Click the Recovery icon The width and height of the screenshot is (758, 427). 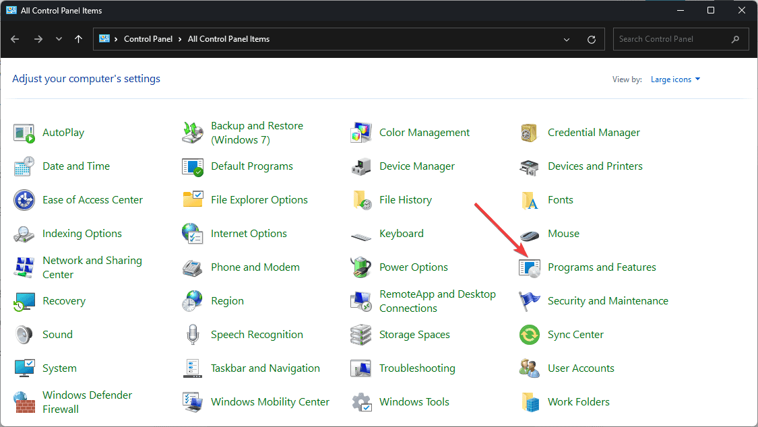coord(24,302)
